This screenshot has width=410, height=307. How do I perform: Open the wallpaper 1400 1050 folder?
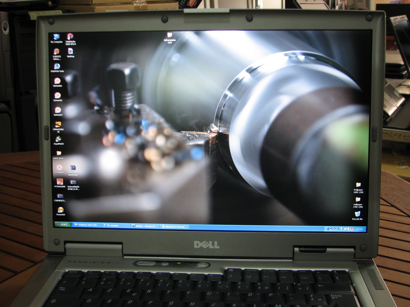[x=358, y=199]
